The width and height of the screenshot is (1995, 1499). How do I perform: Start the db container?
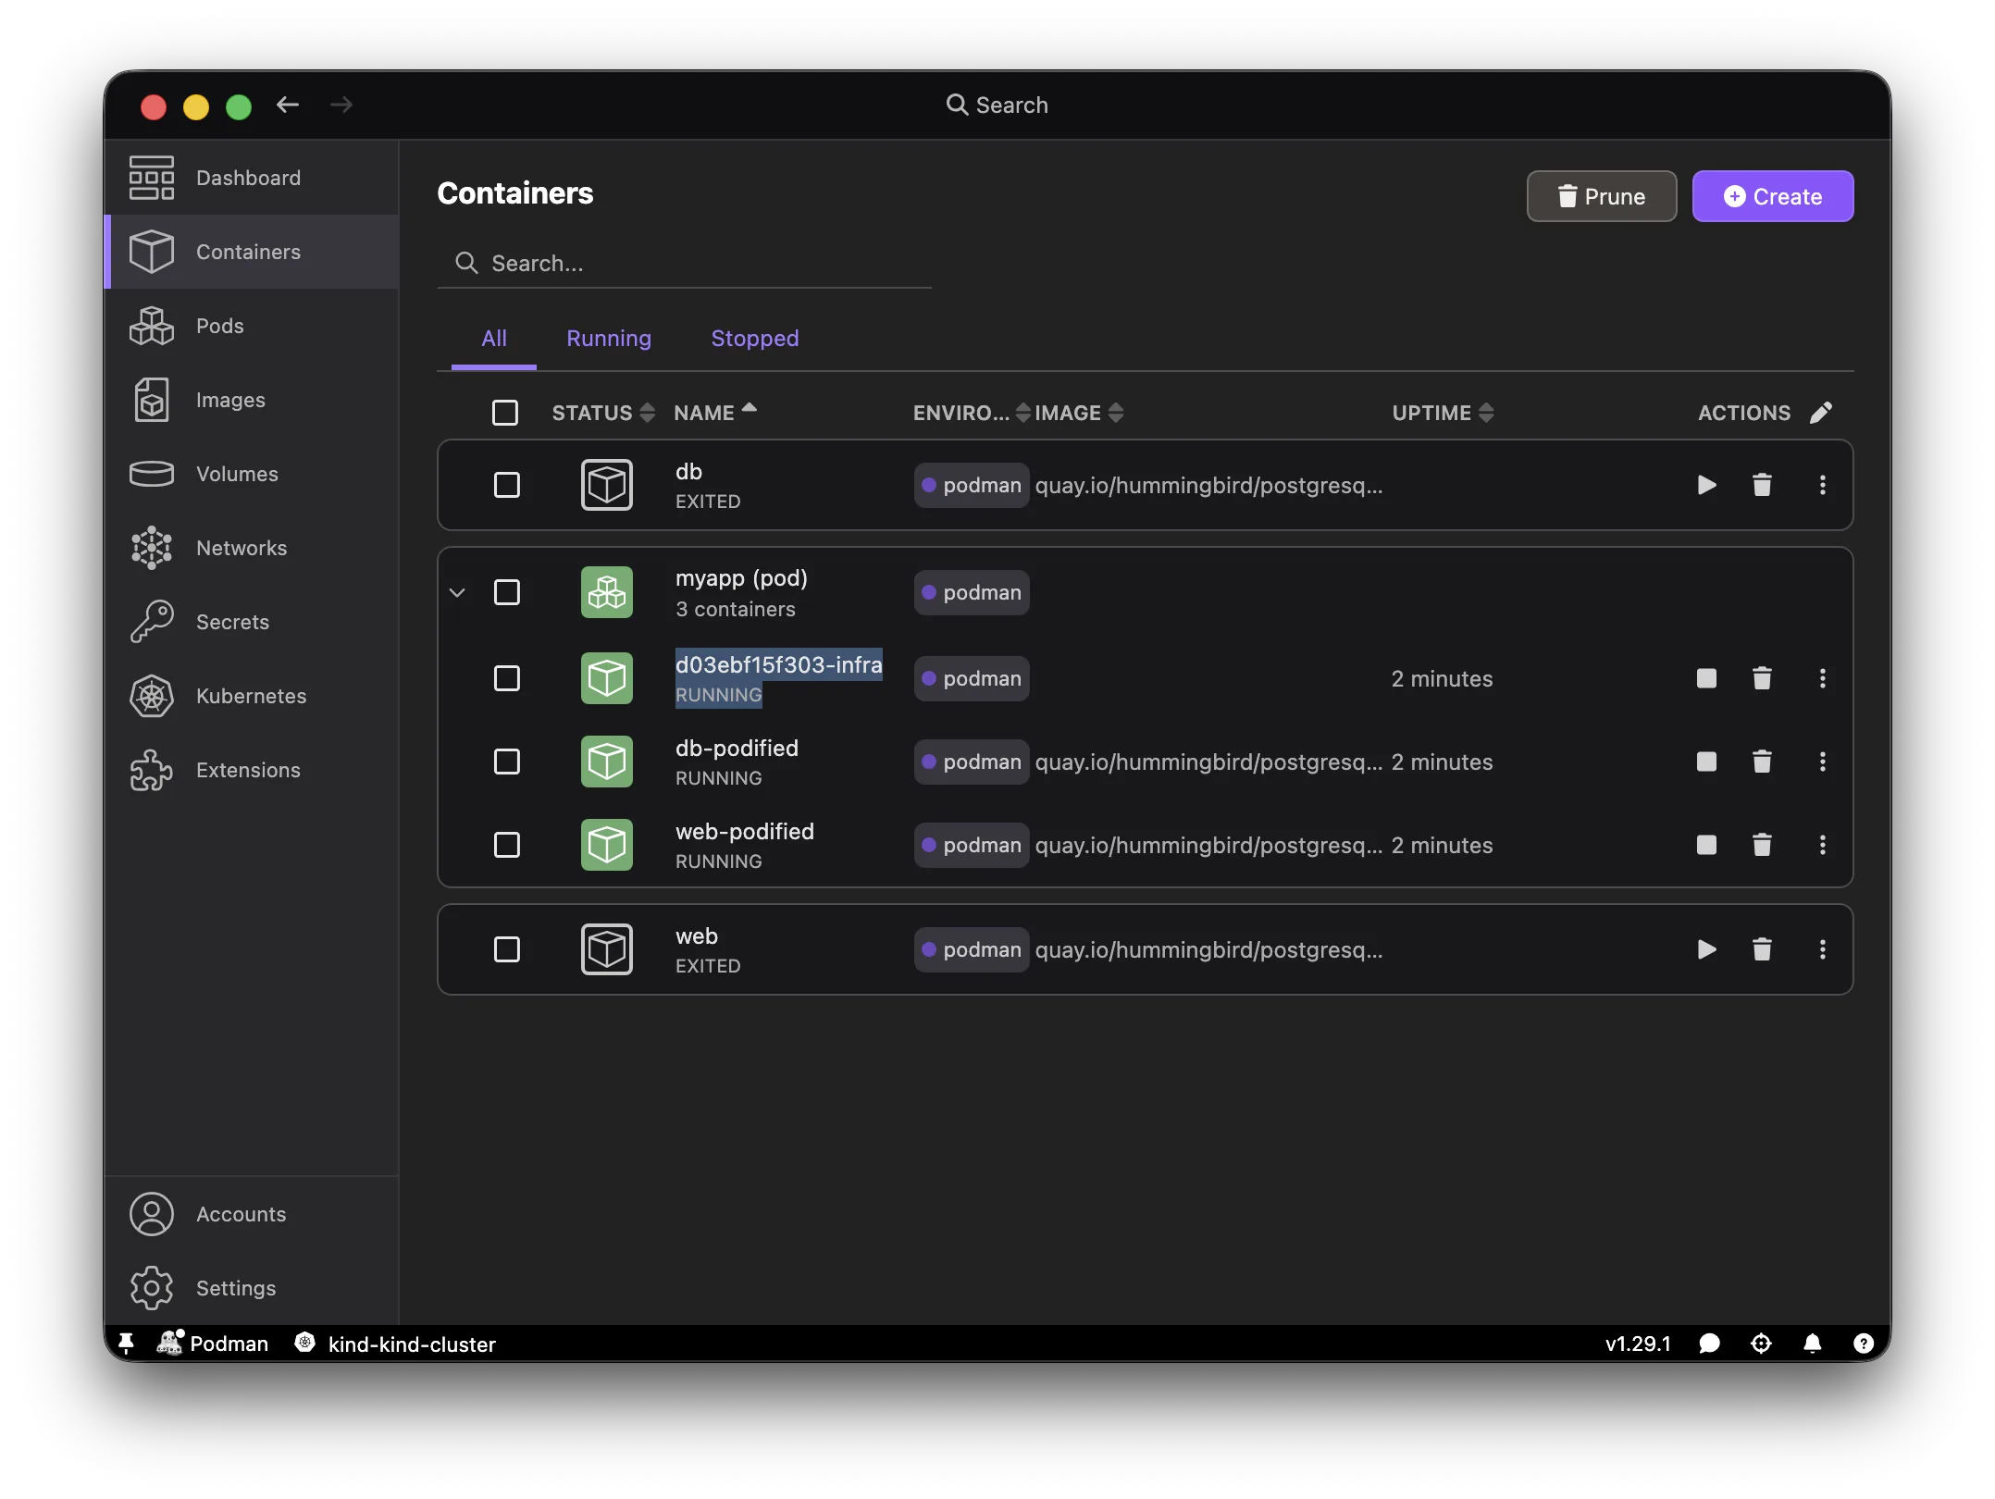1707,485
